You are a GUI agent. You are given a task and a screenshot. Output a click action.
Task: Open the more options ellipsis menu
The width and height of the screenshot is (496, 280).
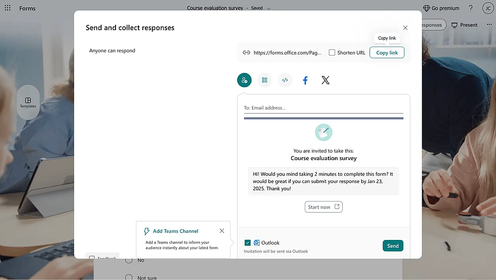pyautogui.click(x=489, y=25)
